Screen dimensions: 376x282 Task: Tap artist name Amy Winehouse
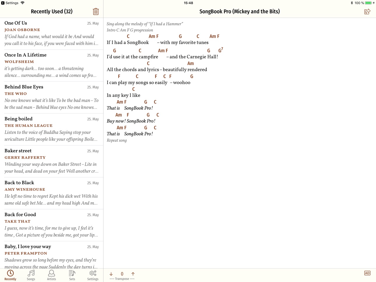(25, 190)
